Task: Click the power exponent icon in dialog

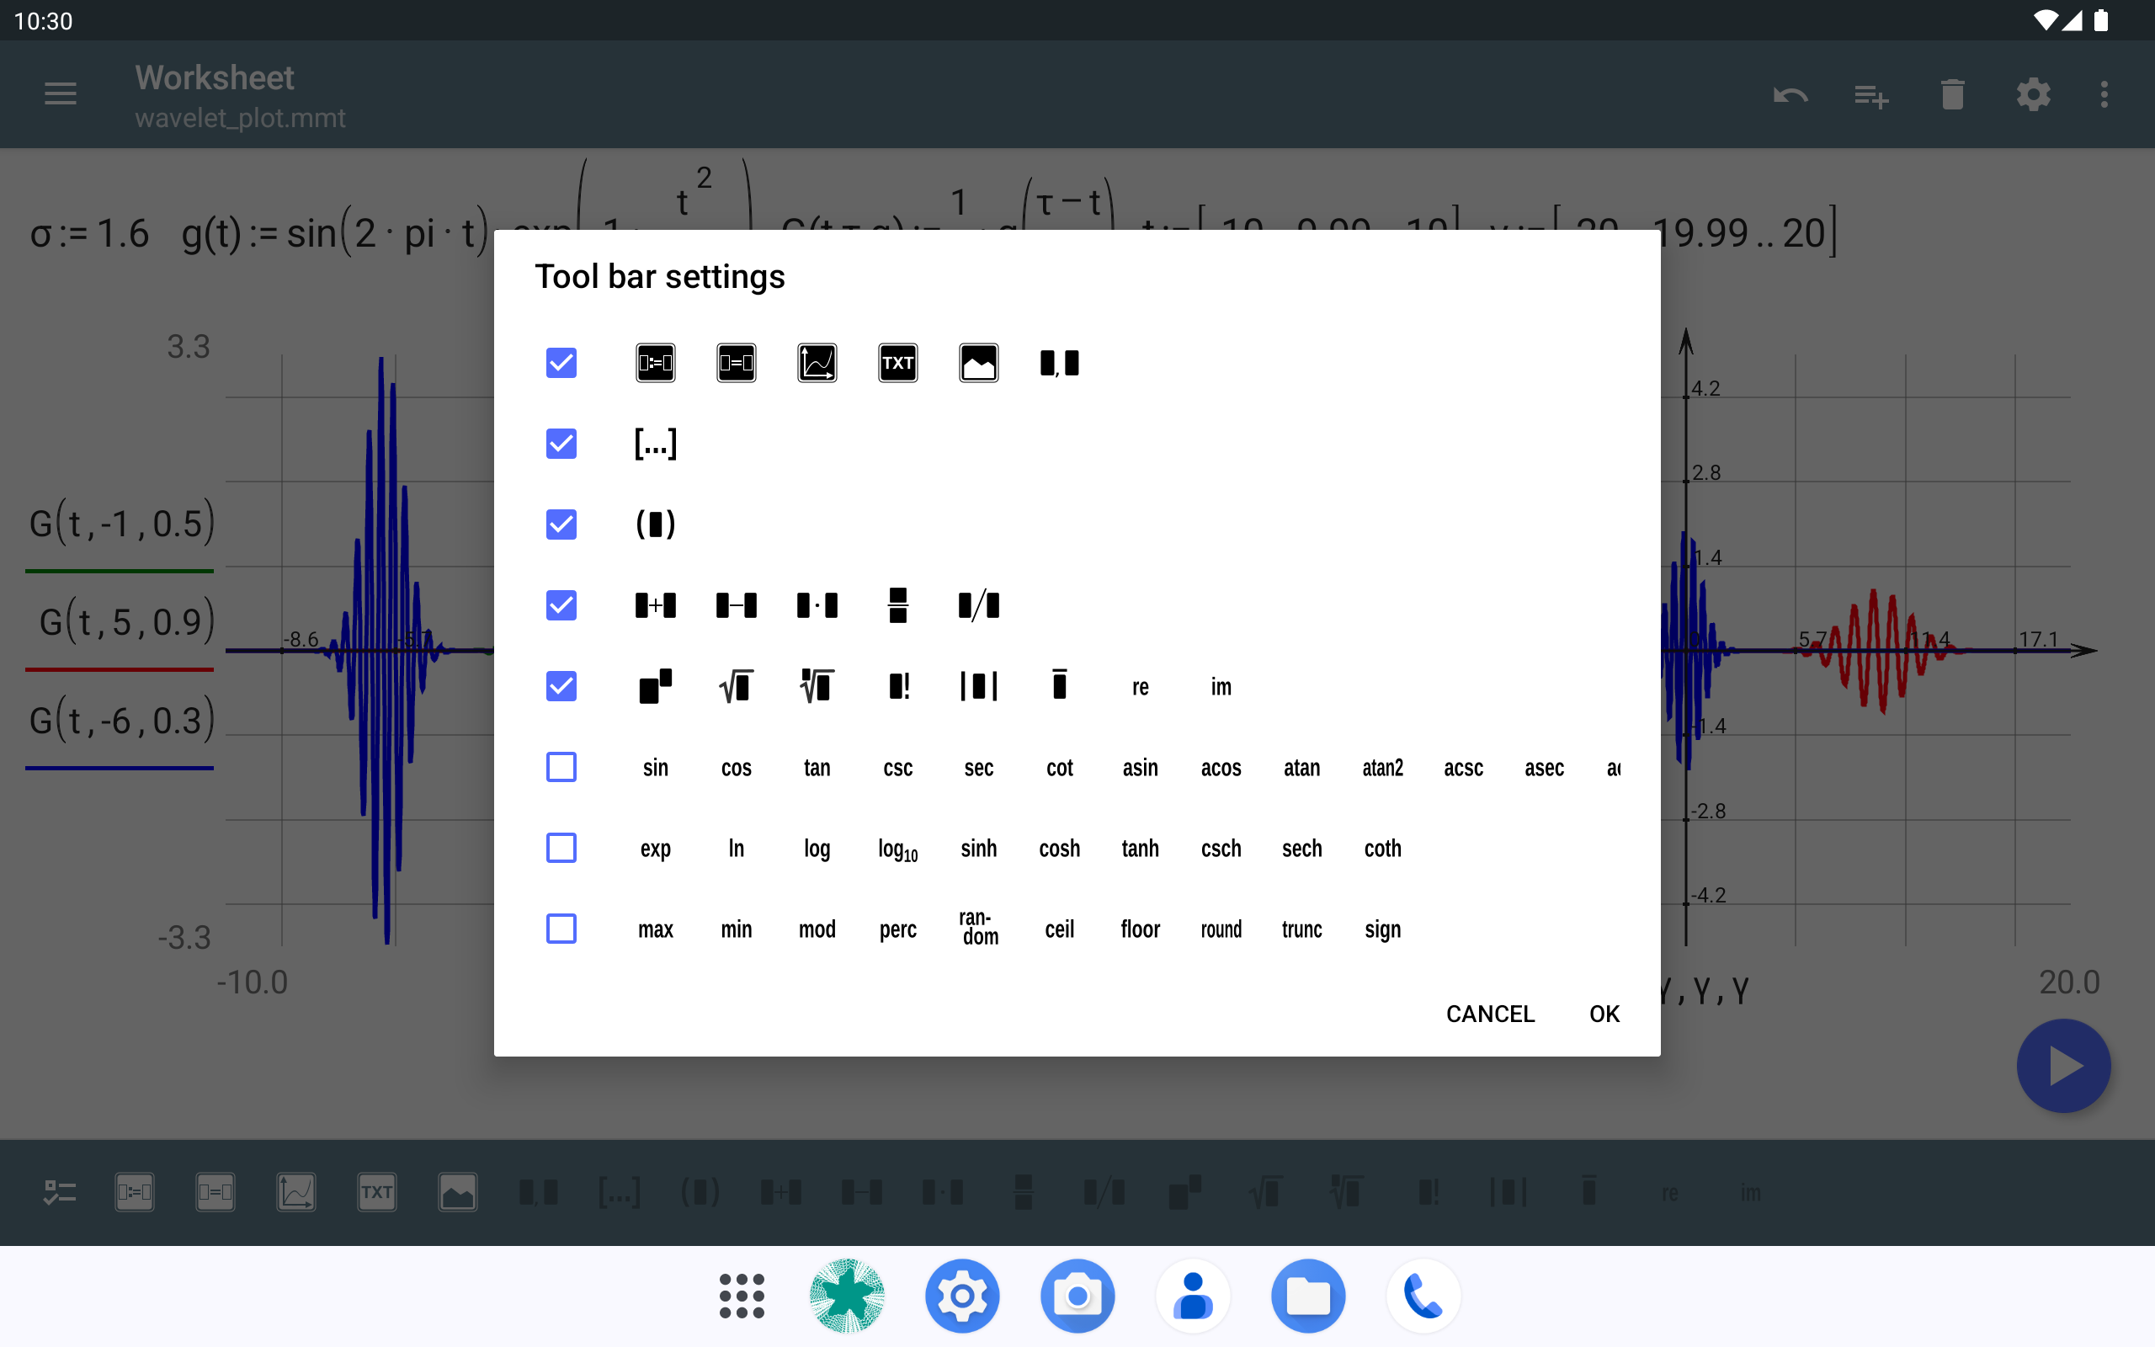Action: [x=656, y=687]
